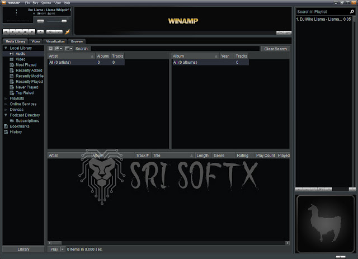Screen dimensions: 358x259
Task: Sort artists by the Artist column header
Action: coord(72,56)
